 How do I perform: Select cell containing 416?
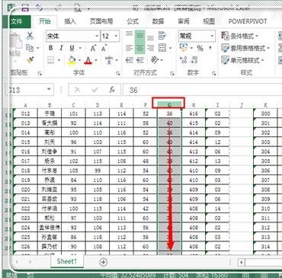pos(194,113)
